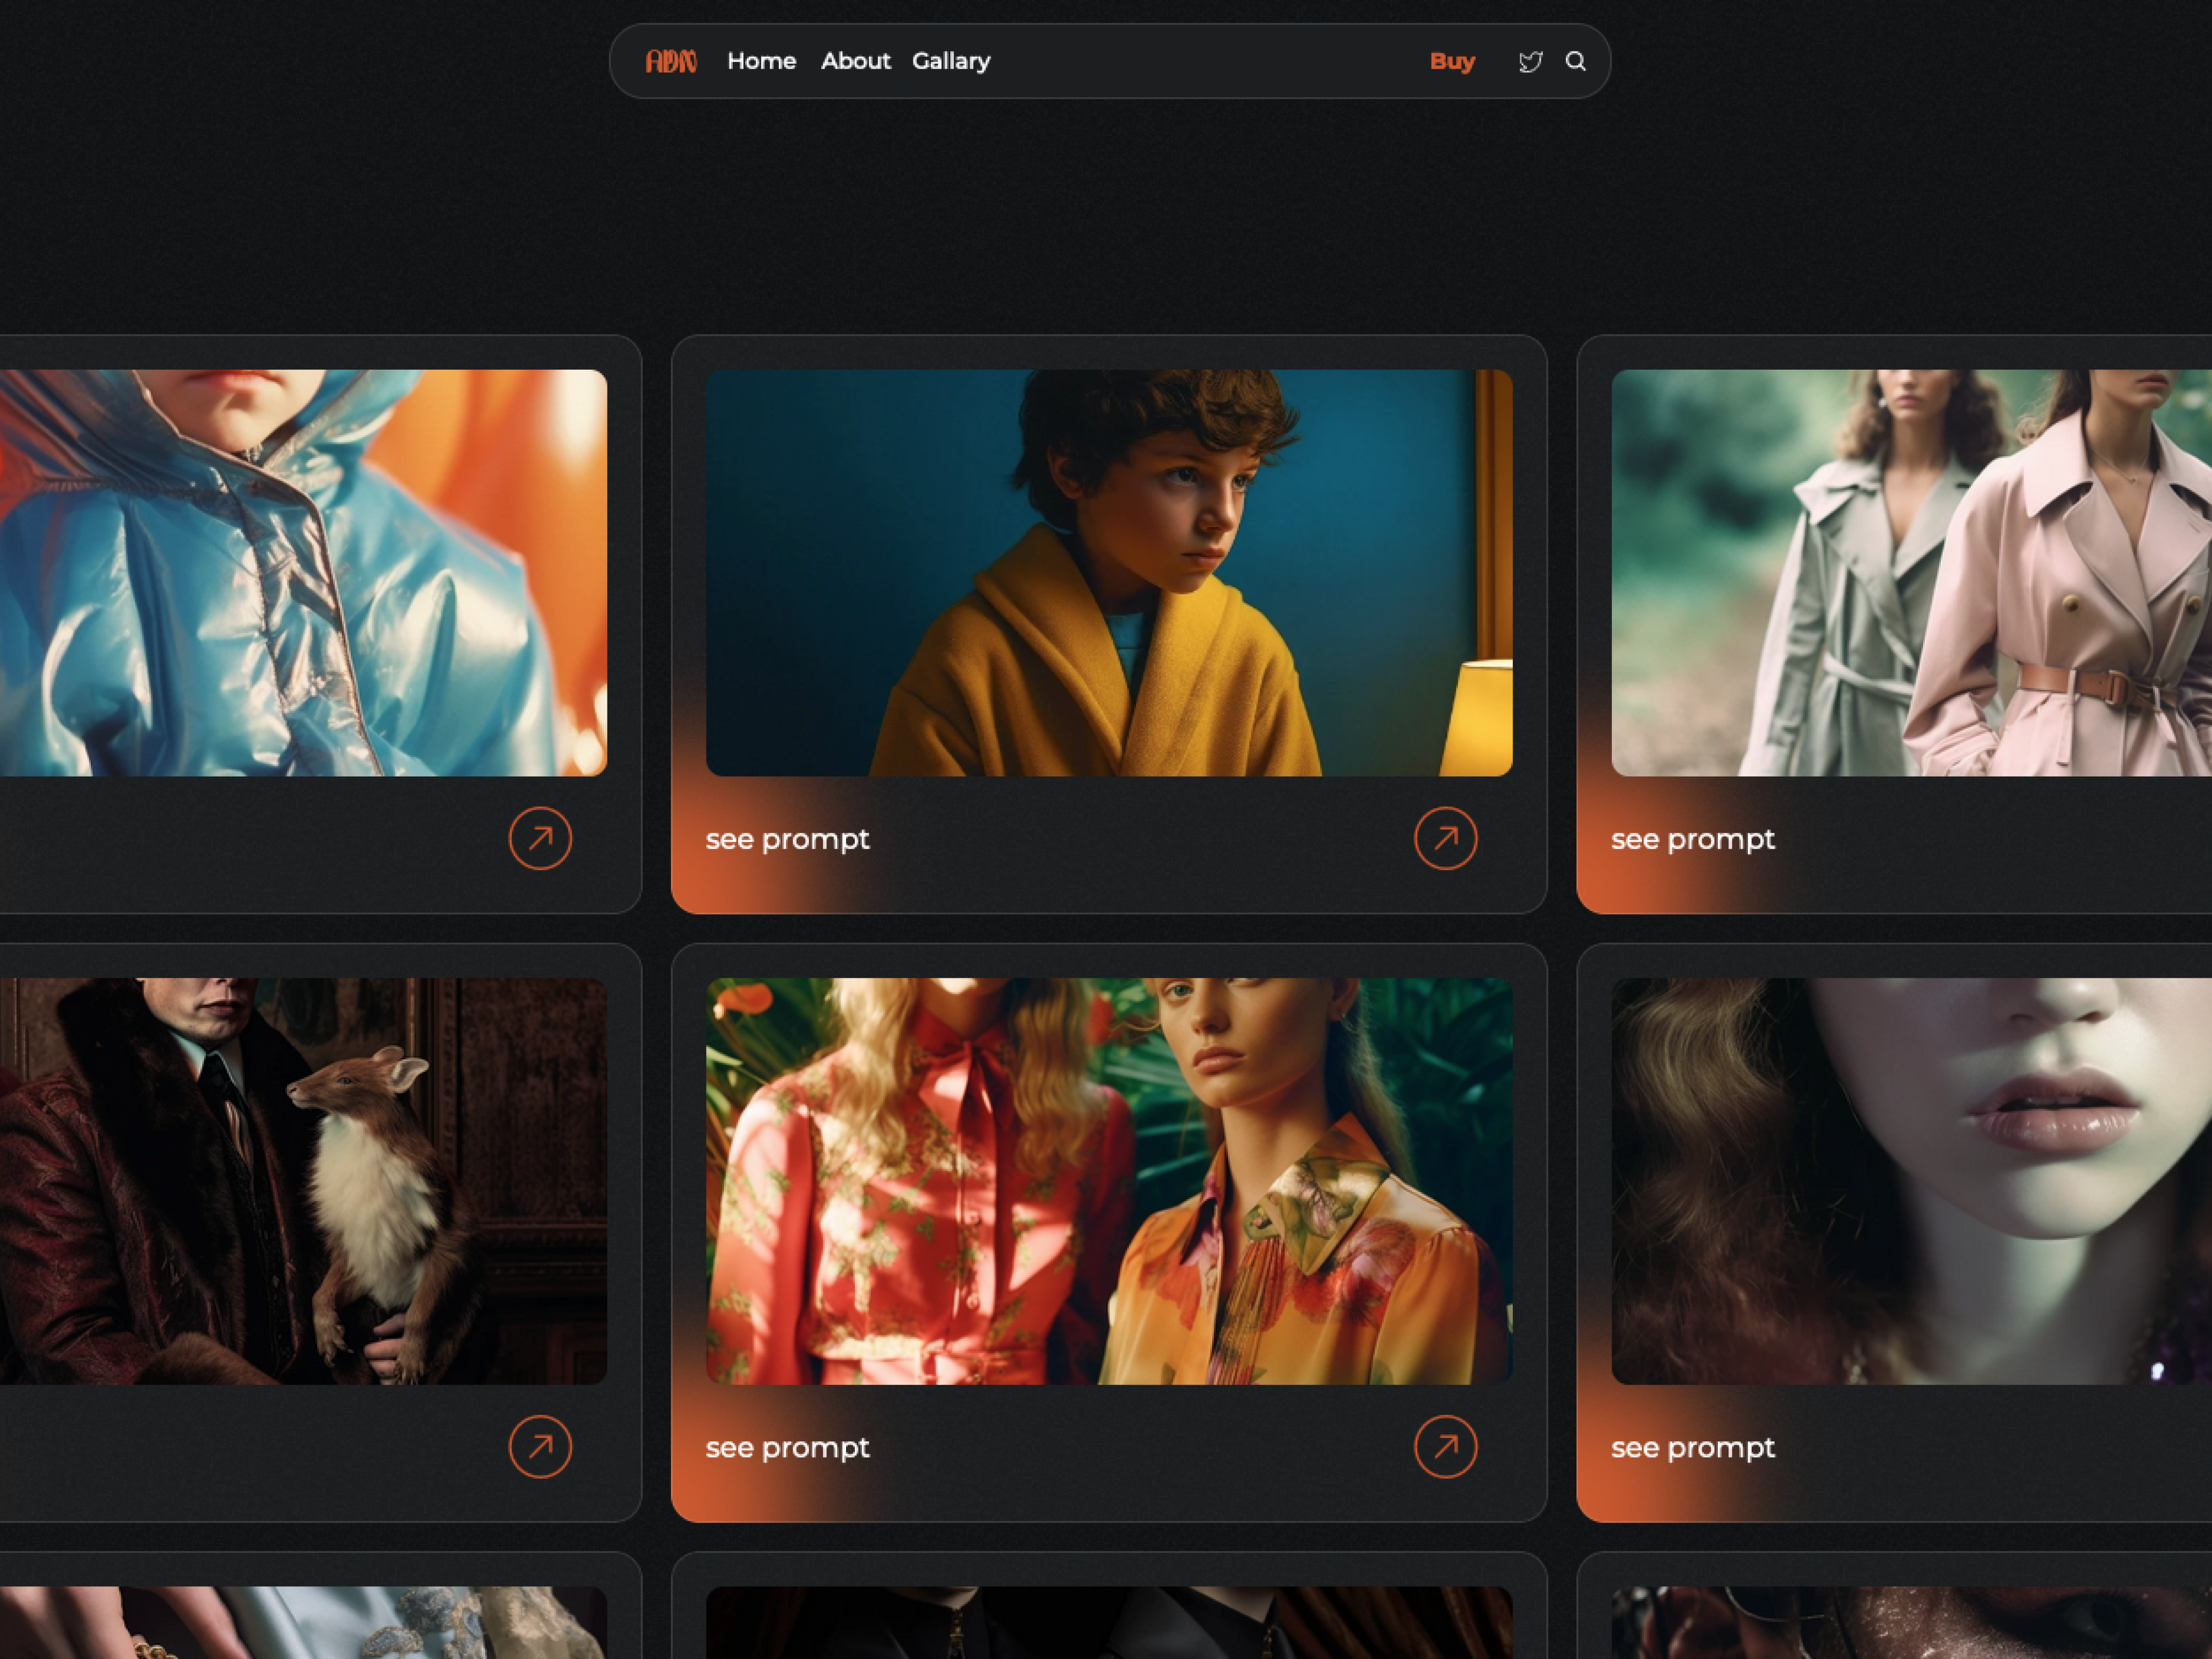Open the blue raincoat image
Viewport: 2212px width, 1659px height.
[x=303, y=573]
